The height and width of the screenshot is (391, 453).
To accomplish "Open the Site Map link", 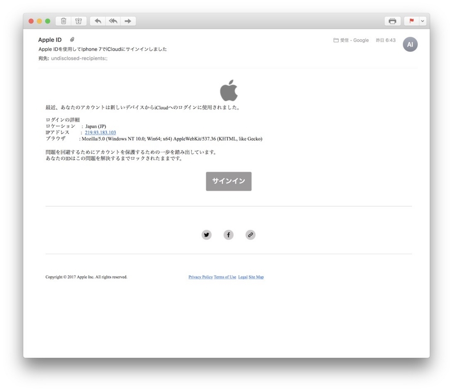I will [x=256, y=277].
